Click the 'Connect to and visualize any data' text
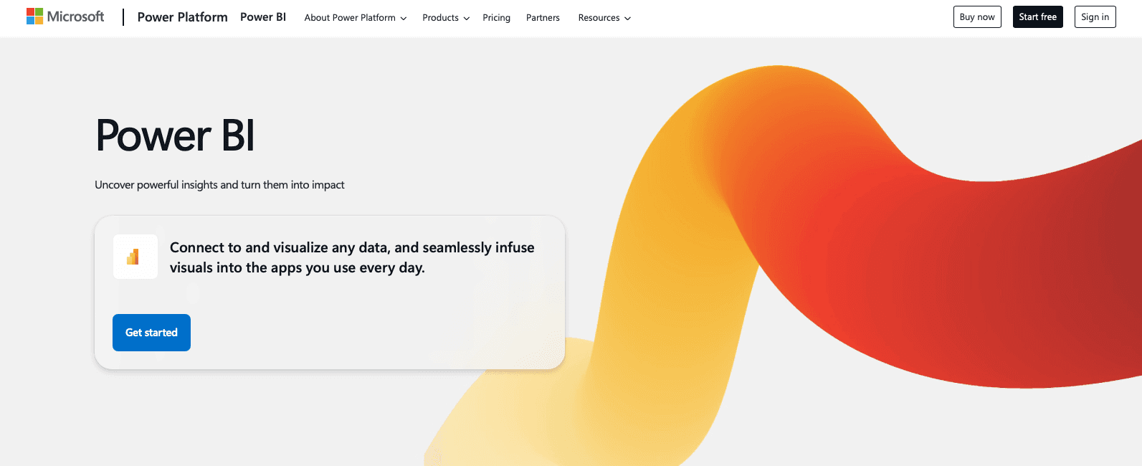The width and height of the screenshot is (1142, 466). pyautogui.click(x=352, y=257)
